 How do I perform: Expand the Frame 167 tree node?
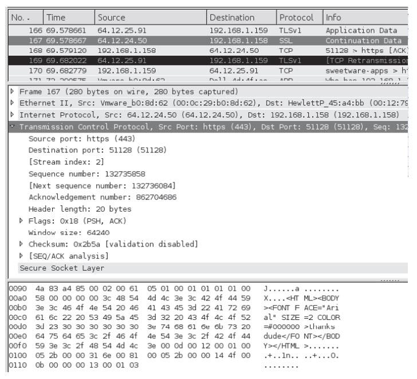pyautogui.click(x=12, y=91)
